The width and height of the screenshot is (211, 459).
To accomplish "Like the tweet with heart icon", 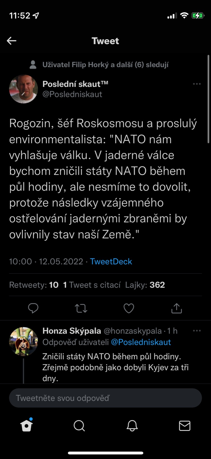I will pyautogui.click(x=129, y=308).
